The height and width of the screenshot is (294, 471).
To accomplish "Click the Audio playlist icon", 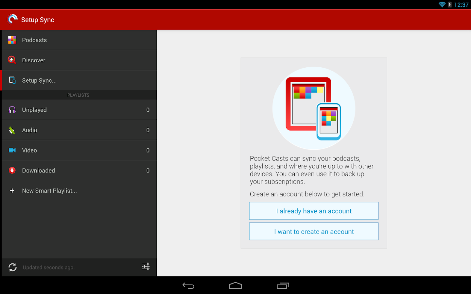I will [x=12, y=130].
